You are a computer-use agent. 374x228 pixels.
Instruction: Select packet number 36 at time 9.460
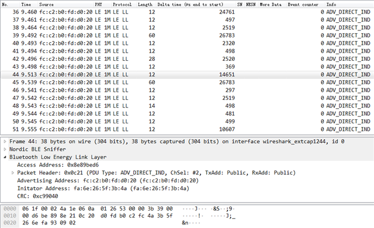187,12
